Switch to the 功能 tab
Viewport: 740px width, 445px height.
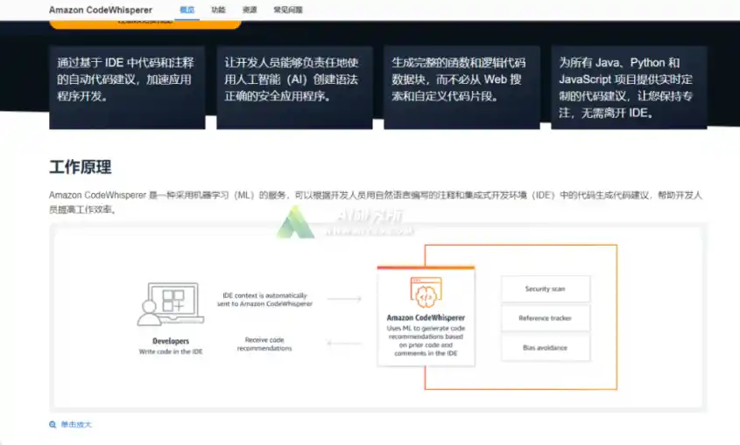point(218,10)
